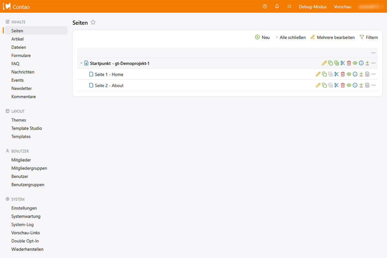Cut the Startpunkt page with scissors icon
The width and height of the screenshot is (387, 258).
343,63
